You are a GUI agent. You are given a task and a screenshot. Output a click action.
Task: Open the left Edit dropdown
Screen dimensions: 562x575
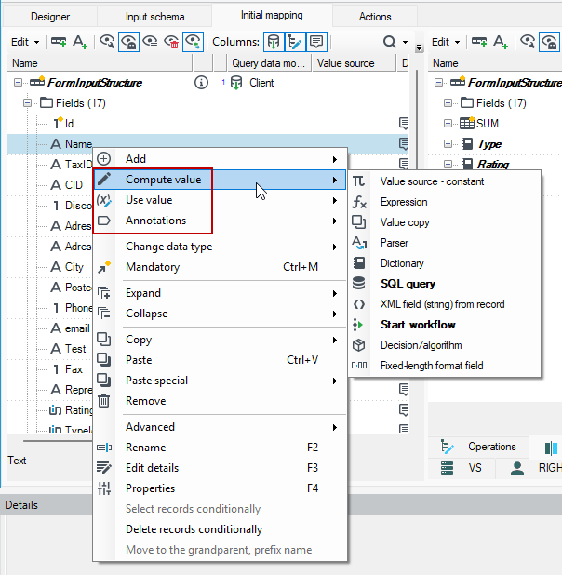(25, 42)
